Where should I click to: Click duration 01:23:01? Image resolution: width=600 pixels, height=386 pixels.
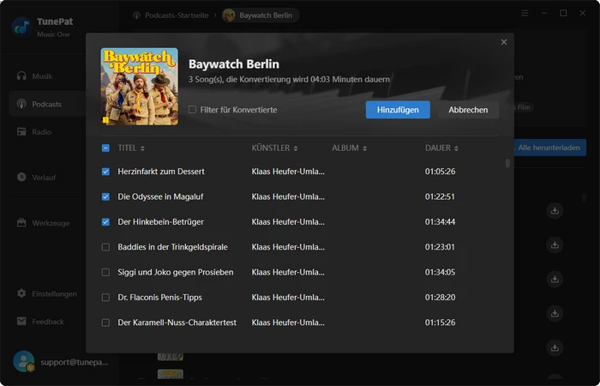pyautogui.click(x=440, y=247)
